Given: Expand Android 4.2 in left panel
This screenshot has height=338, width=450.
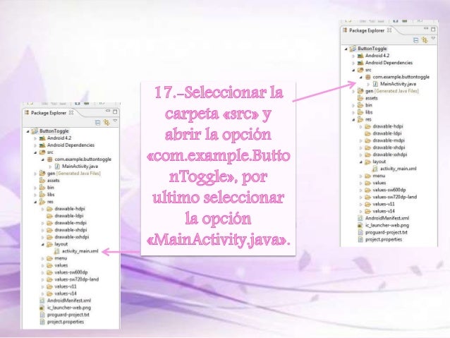Looking at the screenshot, I should (35, 138).
